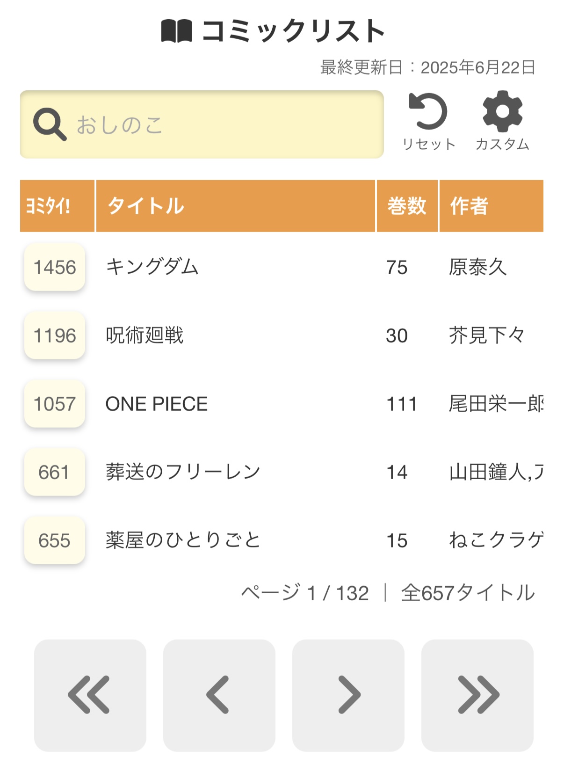Viewport: 564px width, 772px height.
Task: Jump to last page double-right arrow
Action: [x=477, y=695]
